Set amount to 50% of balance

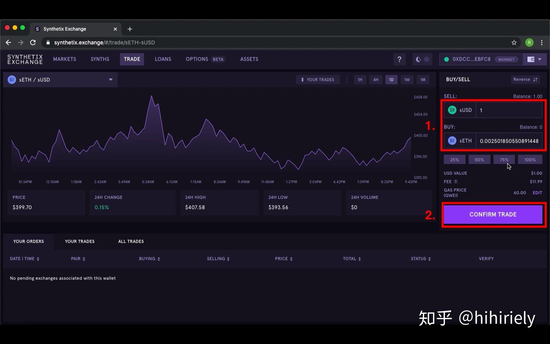click(x=479, y=160)
